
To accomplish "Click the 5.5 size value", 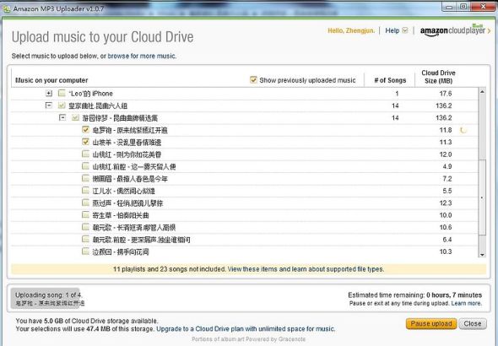I will point(447,191).
